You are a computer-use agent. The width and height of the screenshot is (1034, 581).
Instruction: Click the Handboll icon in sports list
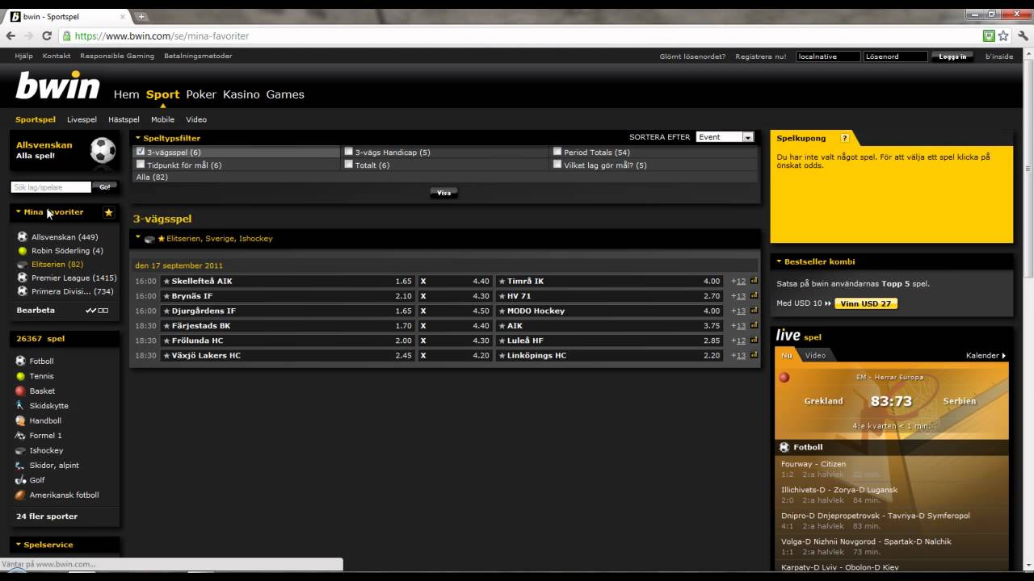click(21, 420)
